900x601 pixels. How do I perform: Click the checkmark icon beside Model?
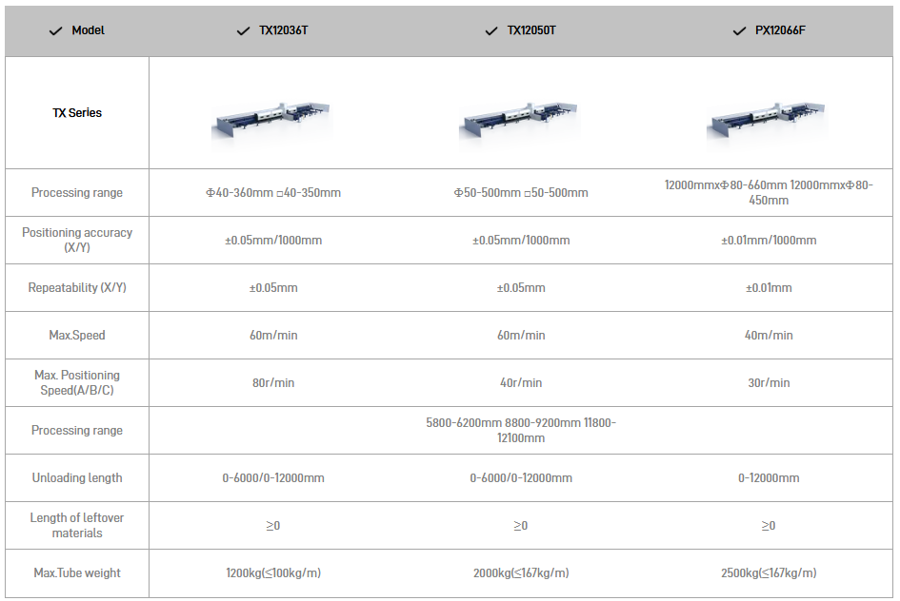55,31
